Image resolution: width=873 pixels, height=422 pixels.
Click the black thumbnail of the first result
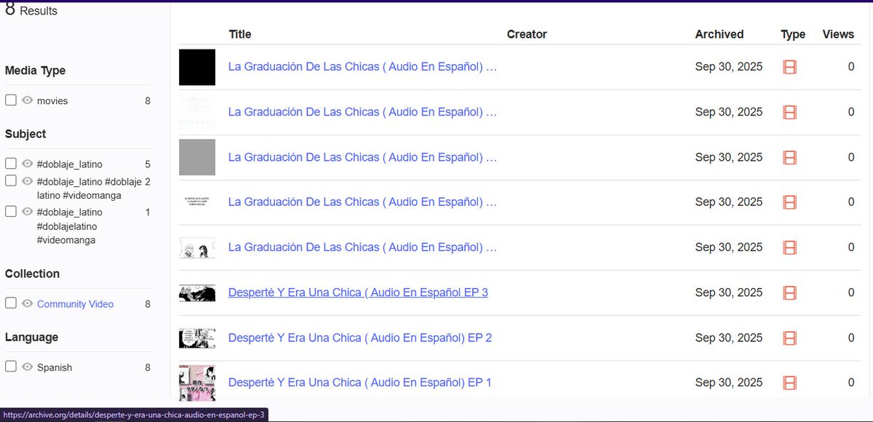(x=196, y=66)
